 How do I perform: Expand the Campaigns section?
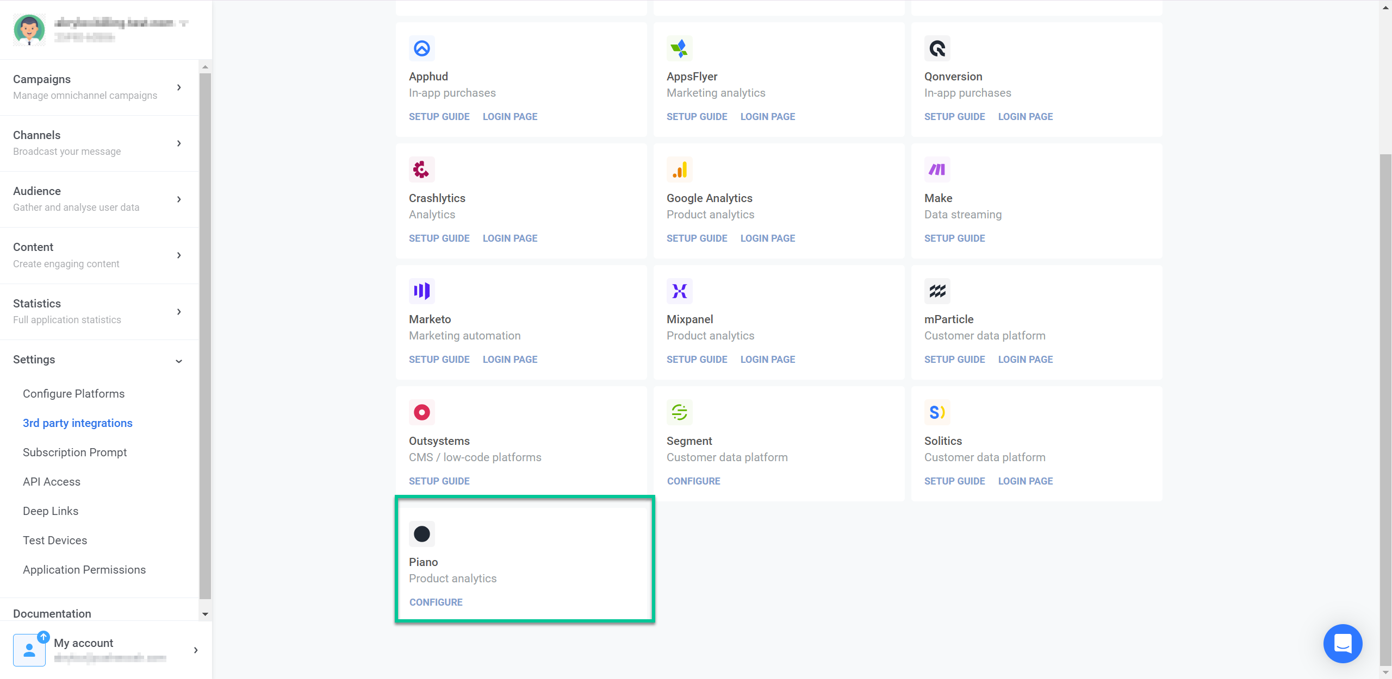(x=179, y=87)
